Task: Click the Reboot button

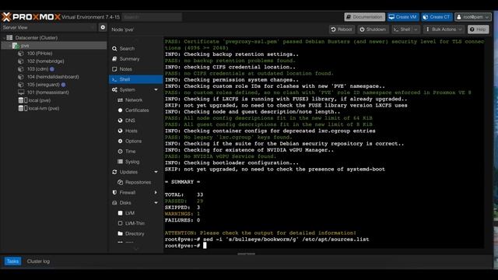Action: pyautogui.click(x=342, y=30)
